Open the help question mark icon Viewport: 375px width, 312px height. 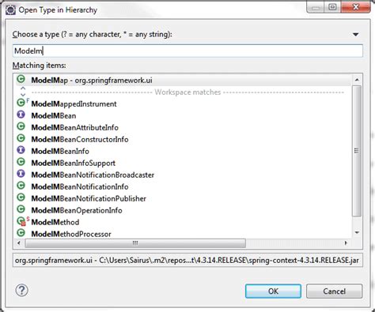(21, 291)
